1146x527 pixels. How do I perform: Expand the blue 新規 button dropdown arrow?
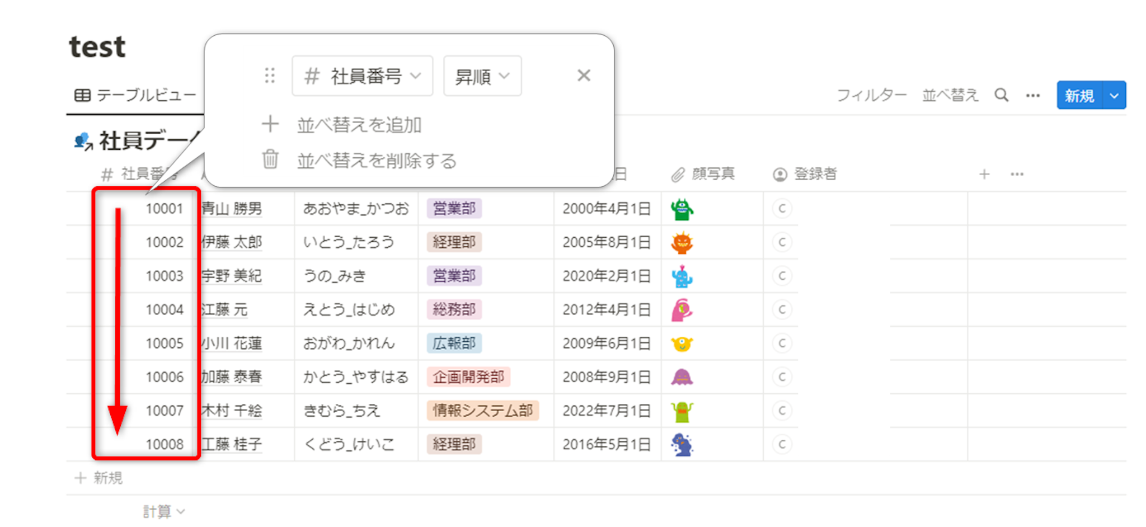click(x=1114, y=96)
